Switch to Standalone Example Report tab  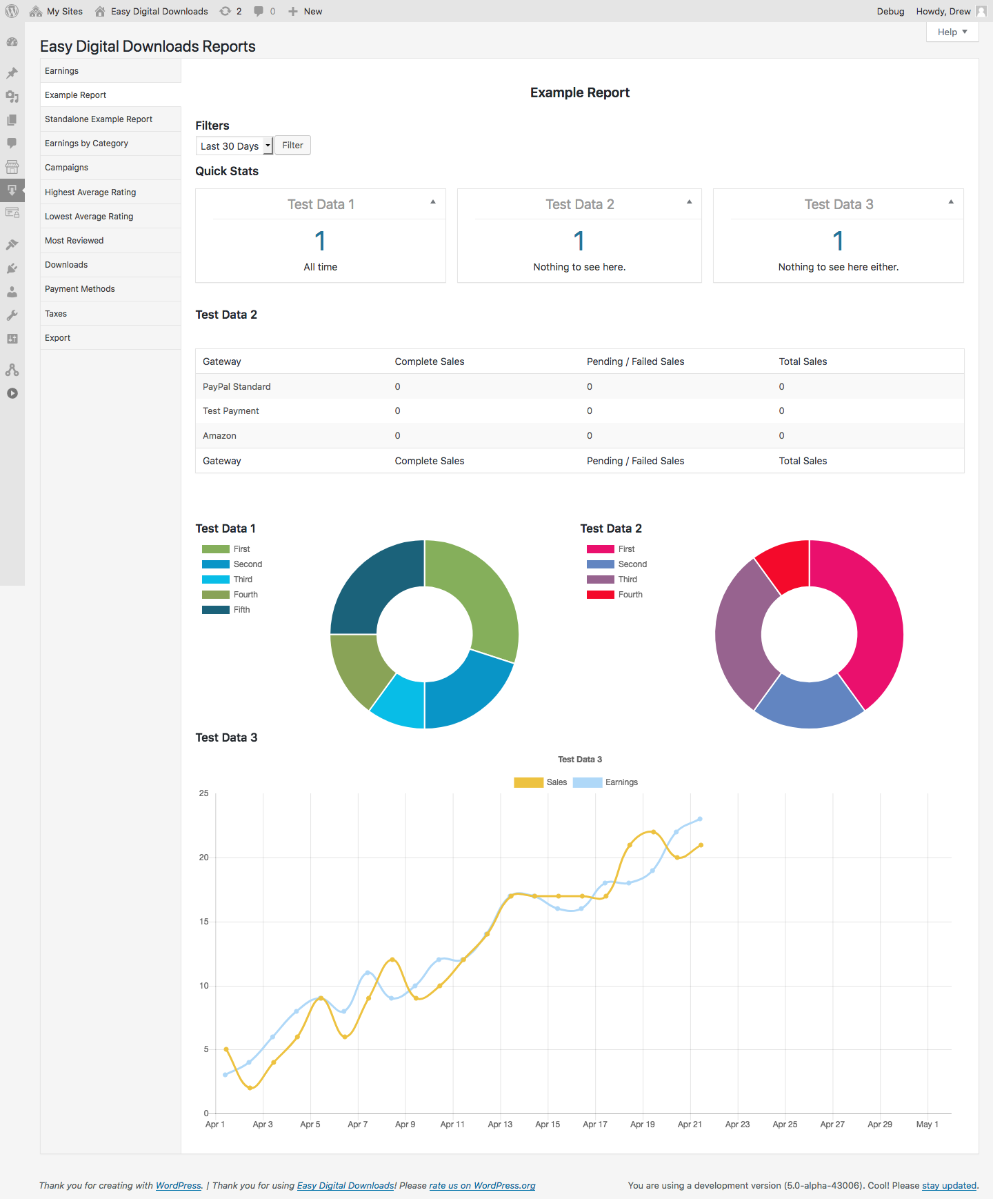coord(110,119)
